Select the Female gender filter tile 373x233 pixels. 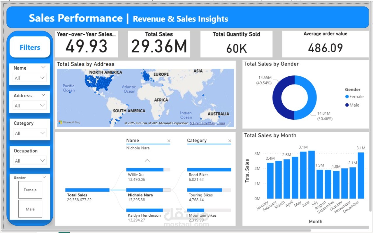(x=30, y=190)
